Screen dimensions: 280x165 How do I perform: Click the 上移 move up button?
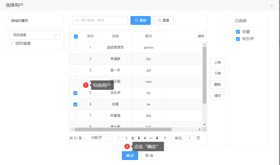[217, 62]
